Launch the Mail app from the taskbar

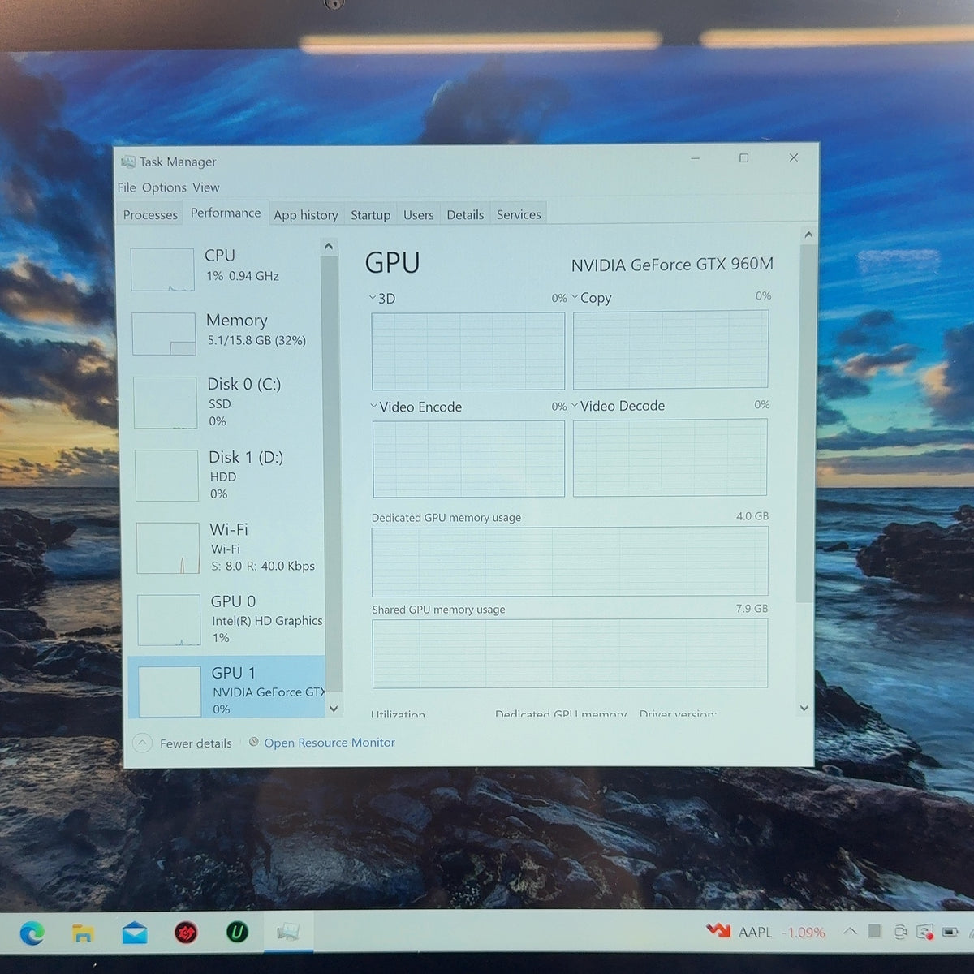tap(135, 933)
